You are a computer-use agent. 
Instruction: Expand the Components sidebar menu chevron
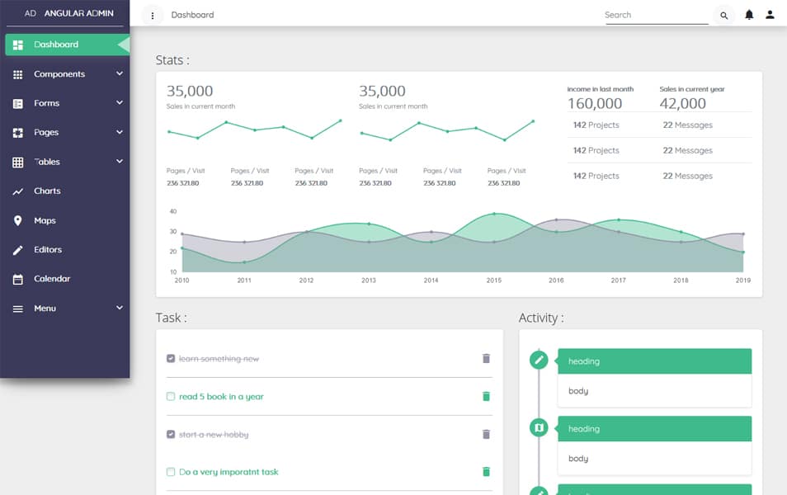click(x=120, y=73)
